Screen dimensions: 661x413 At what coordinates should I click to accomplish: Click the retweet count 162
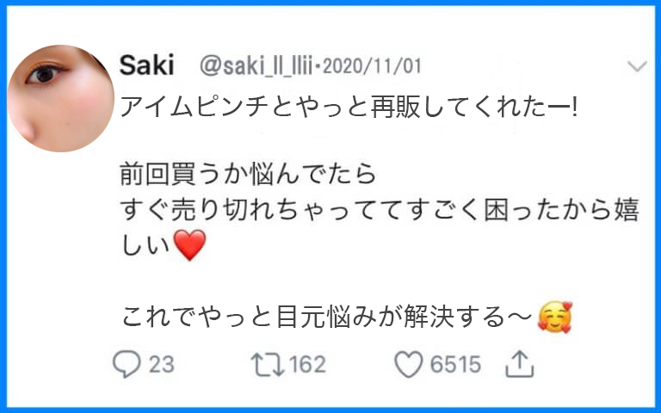tap(307, 365)
